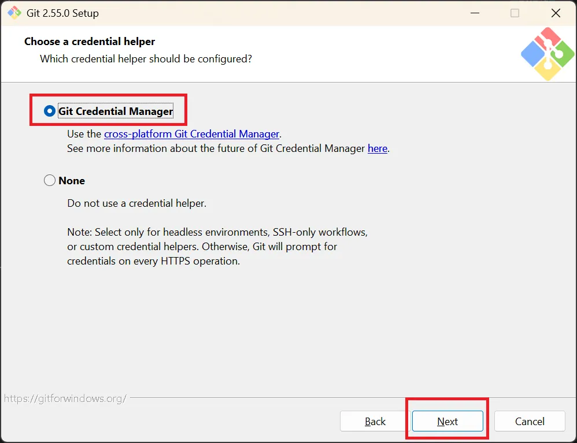Click the bold None option label

coord(72,181)
